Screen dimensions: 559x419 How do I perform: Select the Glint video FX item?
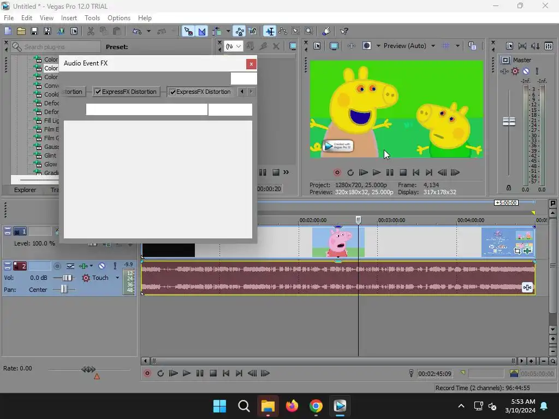tap(50, 155)
